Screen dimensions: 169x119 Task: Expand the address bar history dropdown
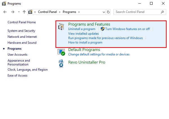pyautogui.click(x=104, y=12)
